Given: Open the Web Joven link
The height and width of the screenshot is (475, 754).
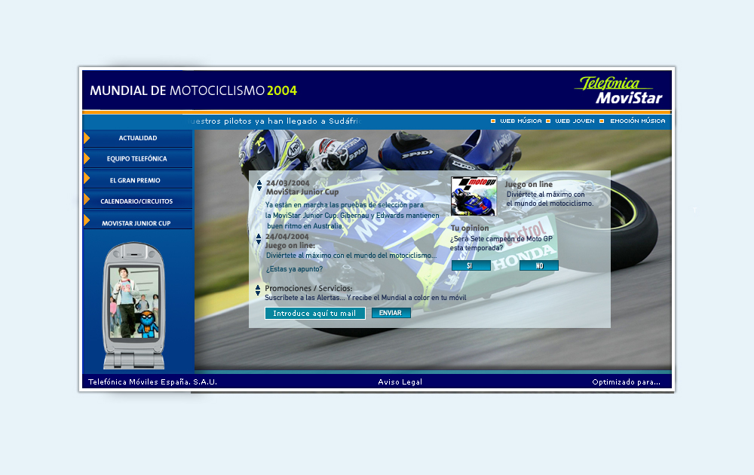Looking at the screenshot, I should pos(575,121).
